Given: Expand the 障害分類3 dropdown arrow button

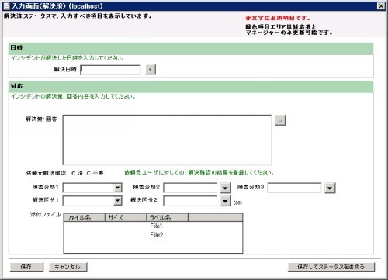Looking at the screenshot, I should point(330,188).
